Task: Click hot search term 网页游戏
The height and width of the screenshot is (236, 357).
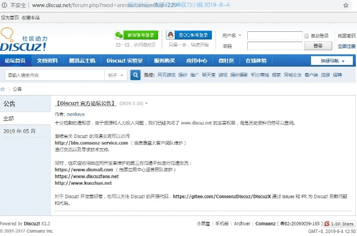Action: pyautogui.click(x=166, y=75)
